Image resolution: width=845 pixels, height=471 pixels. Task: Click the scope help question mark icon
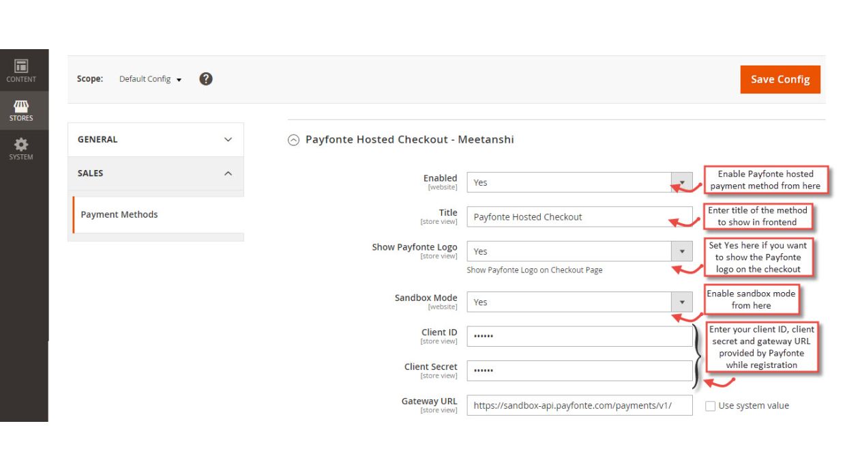206,78
